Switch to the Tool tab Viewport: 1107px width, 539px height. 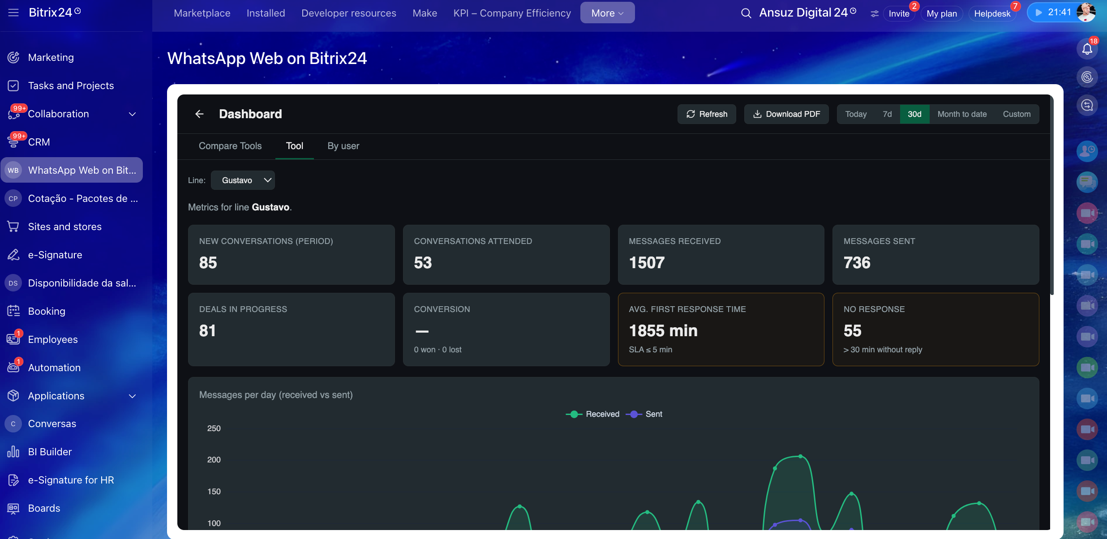[x=295, y=146]
